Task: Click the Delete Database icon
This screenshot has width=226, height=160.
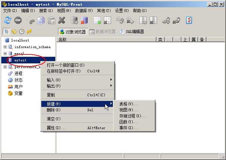Action: (85, 20)
